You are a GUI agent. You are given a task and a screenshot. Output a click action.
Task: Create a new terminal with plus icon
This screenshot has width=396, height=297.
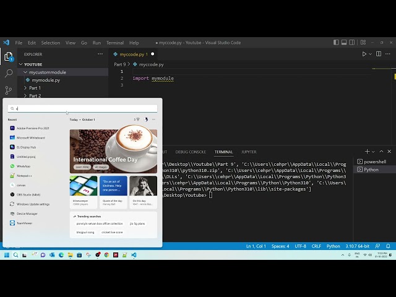tap(367, 151)
